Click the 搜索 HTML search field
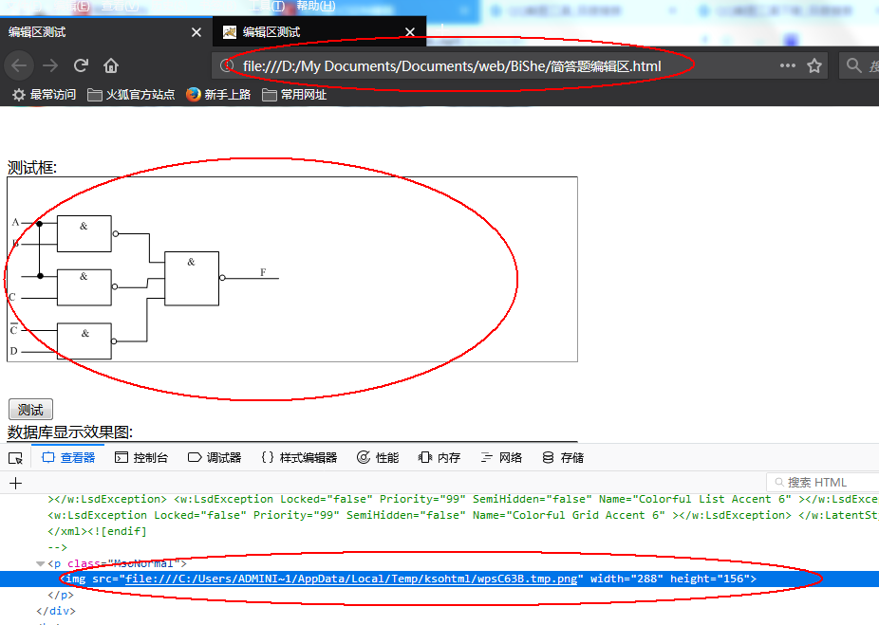Image resolution: width=879 pixels, height=625 pixels. click(x=822, y=482)
